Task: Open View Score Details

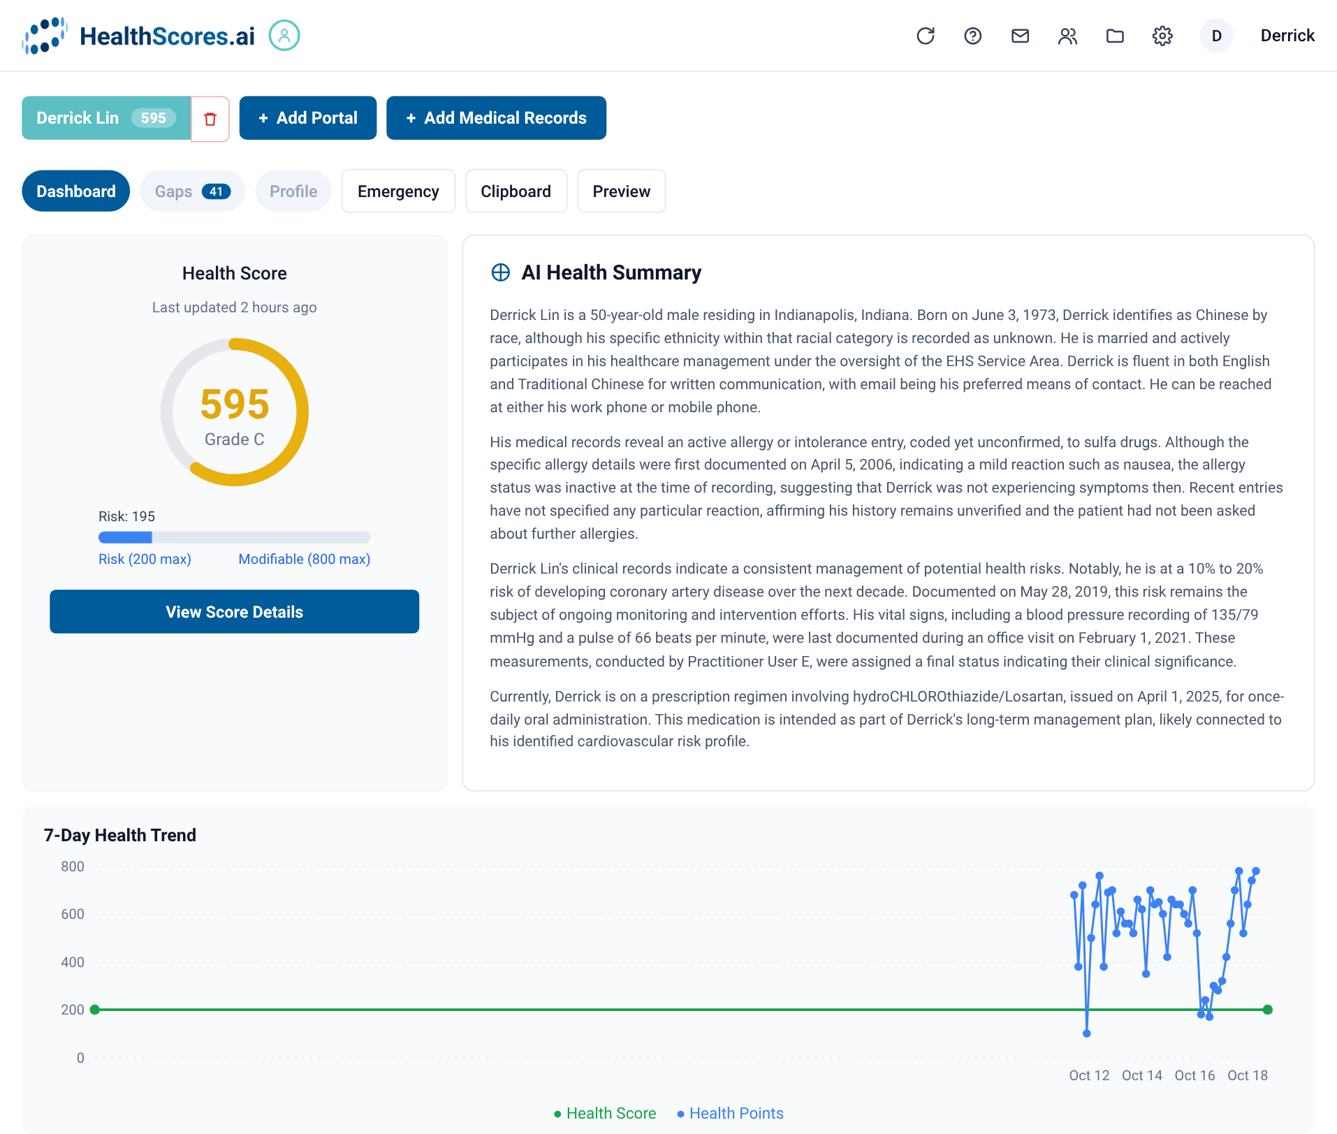Action: [235, 612]
